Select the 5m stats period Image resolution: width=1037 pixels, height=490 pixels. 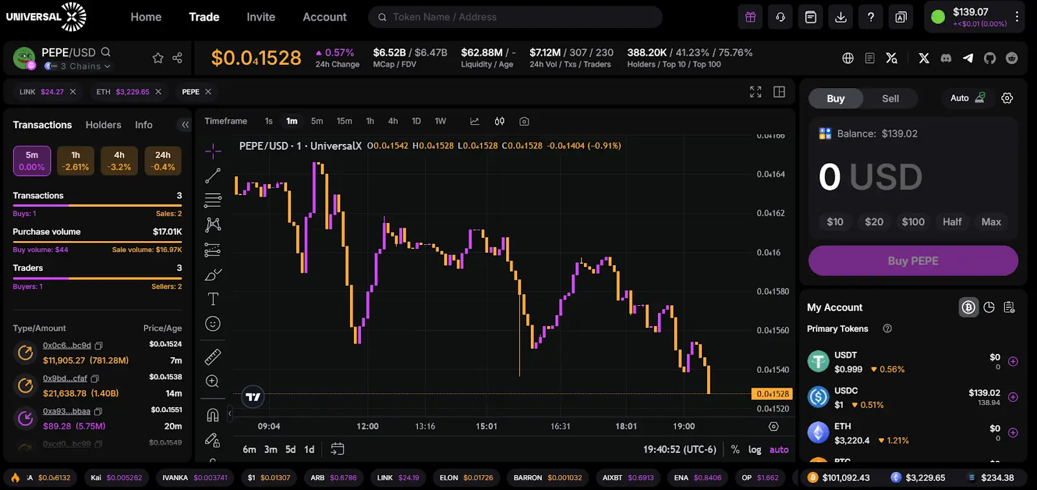click(32, 161)
